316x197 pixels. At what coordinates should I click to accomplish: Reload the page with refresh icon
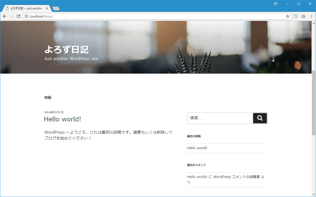click(x=18, y=16)
